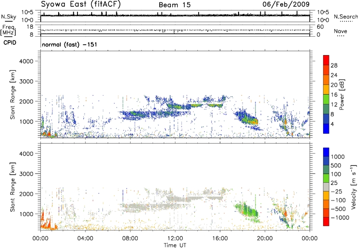Click the 'Nave' legend label
This screenshot has width=358, height=248.
click(340, 31)
